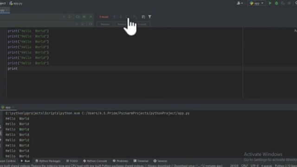Open the Run tool window tab
The height and width of the screenshot is (167, 297).
click(26, 161)
